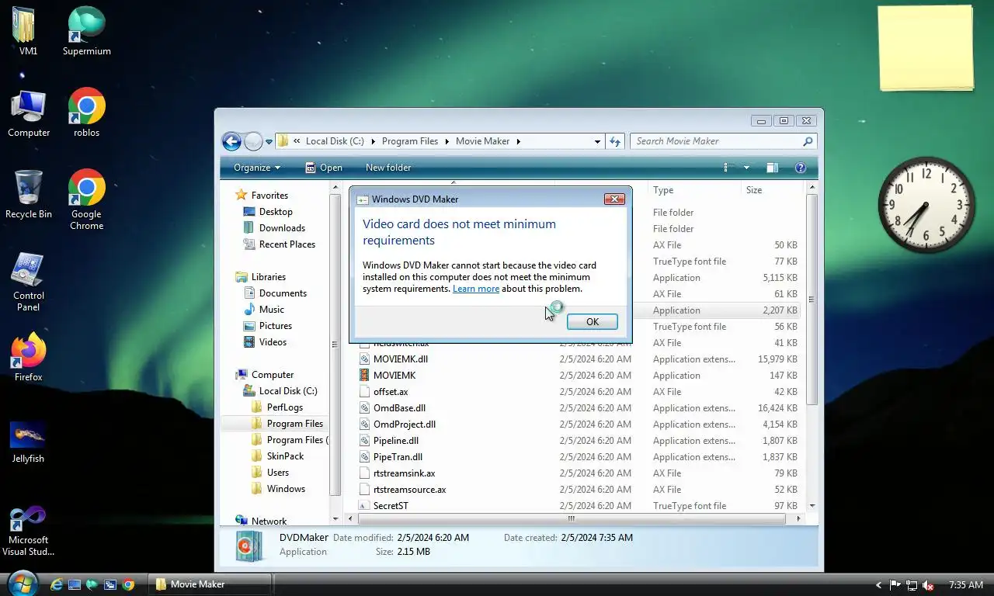This screenshot has width=994, height=596.
Task: Click the file list horizontal scrollbar
Action: (572, 518)
